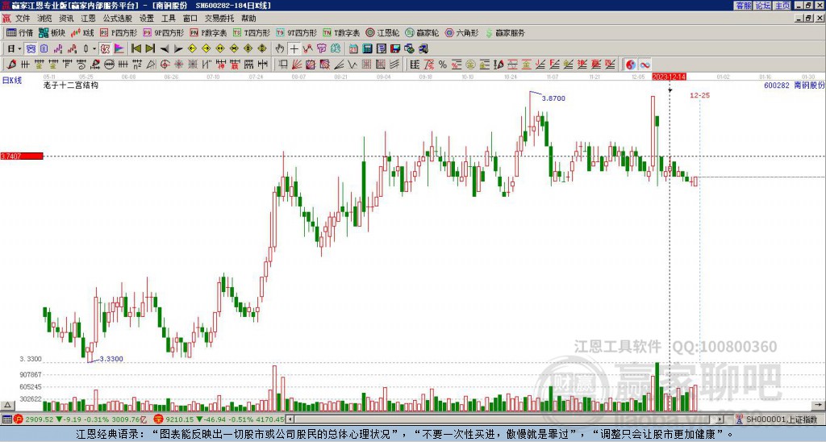Image resolution: width=826 pixels, height=442 pixels.
Task: Open the 9T四方形 tool
Action: point(296,32)
